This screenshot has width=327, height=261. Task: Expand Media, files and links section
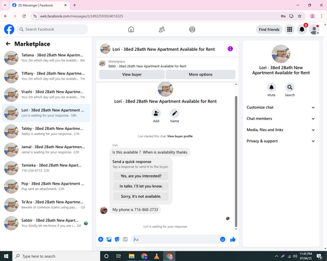(281, 130)
